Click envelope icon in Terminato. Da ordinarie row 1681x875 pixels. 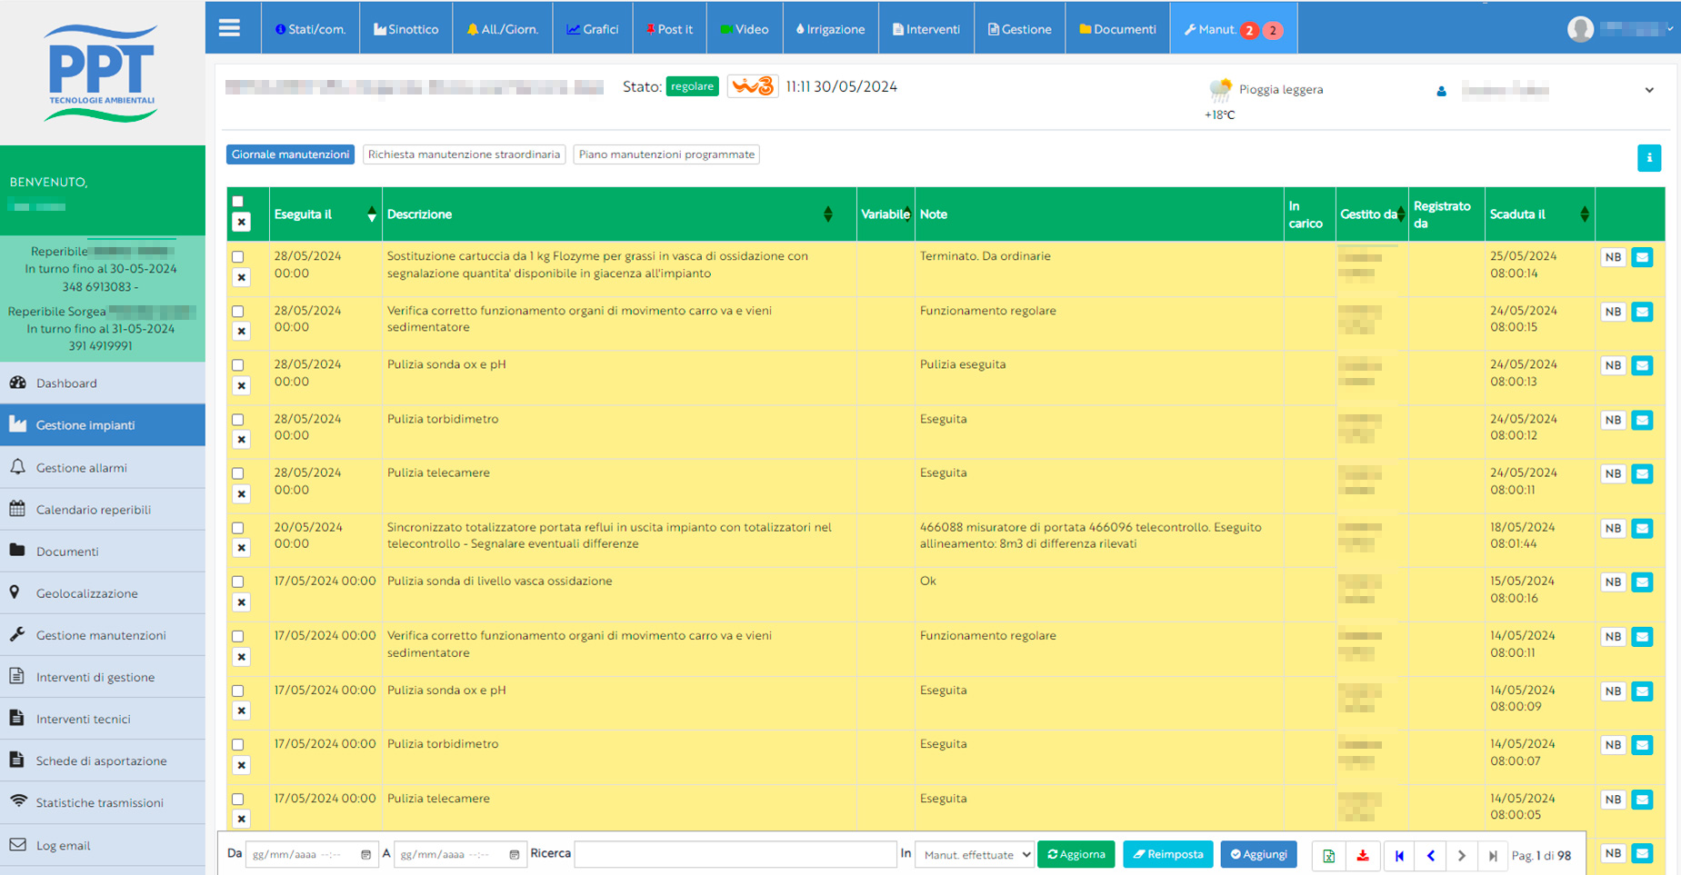pyautogui.click(x=1642, y=257)
